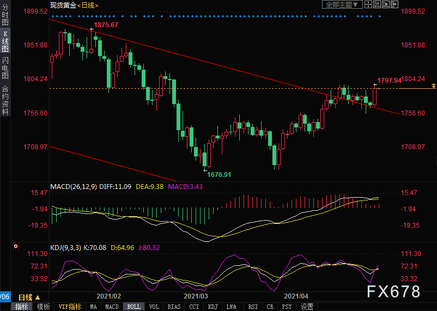Apply the MA indicator
Screen dimensions: 437x311
[93, 307]
